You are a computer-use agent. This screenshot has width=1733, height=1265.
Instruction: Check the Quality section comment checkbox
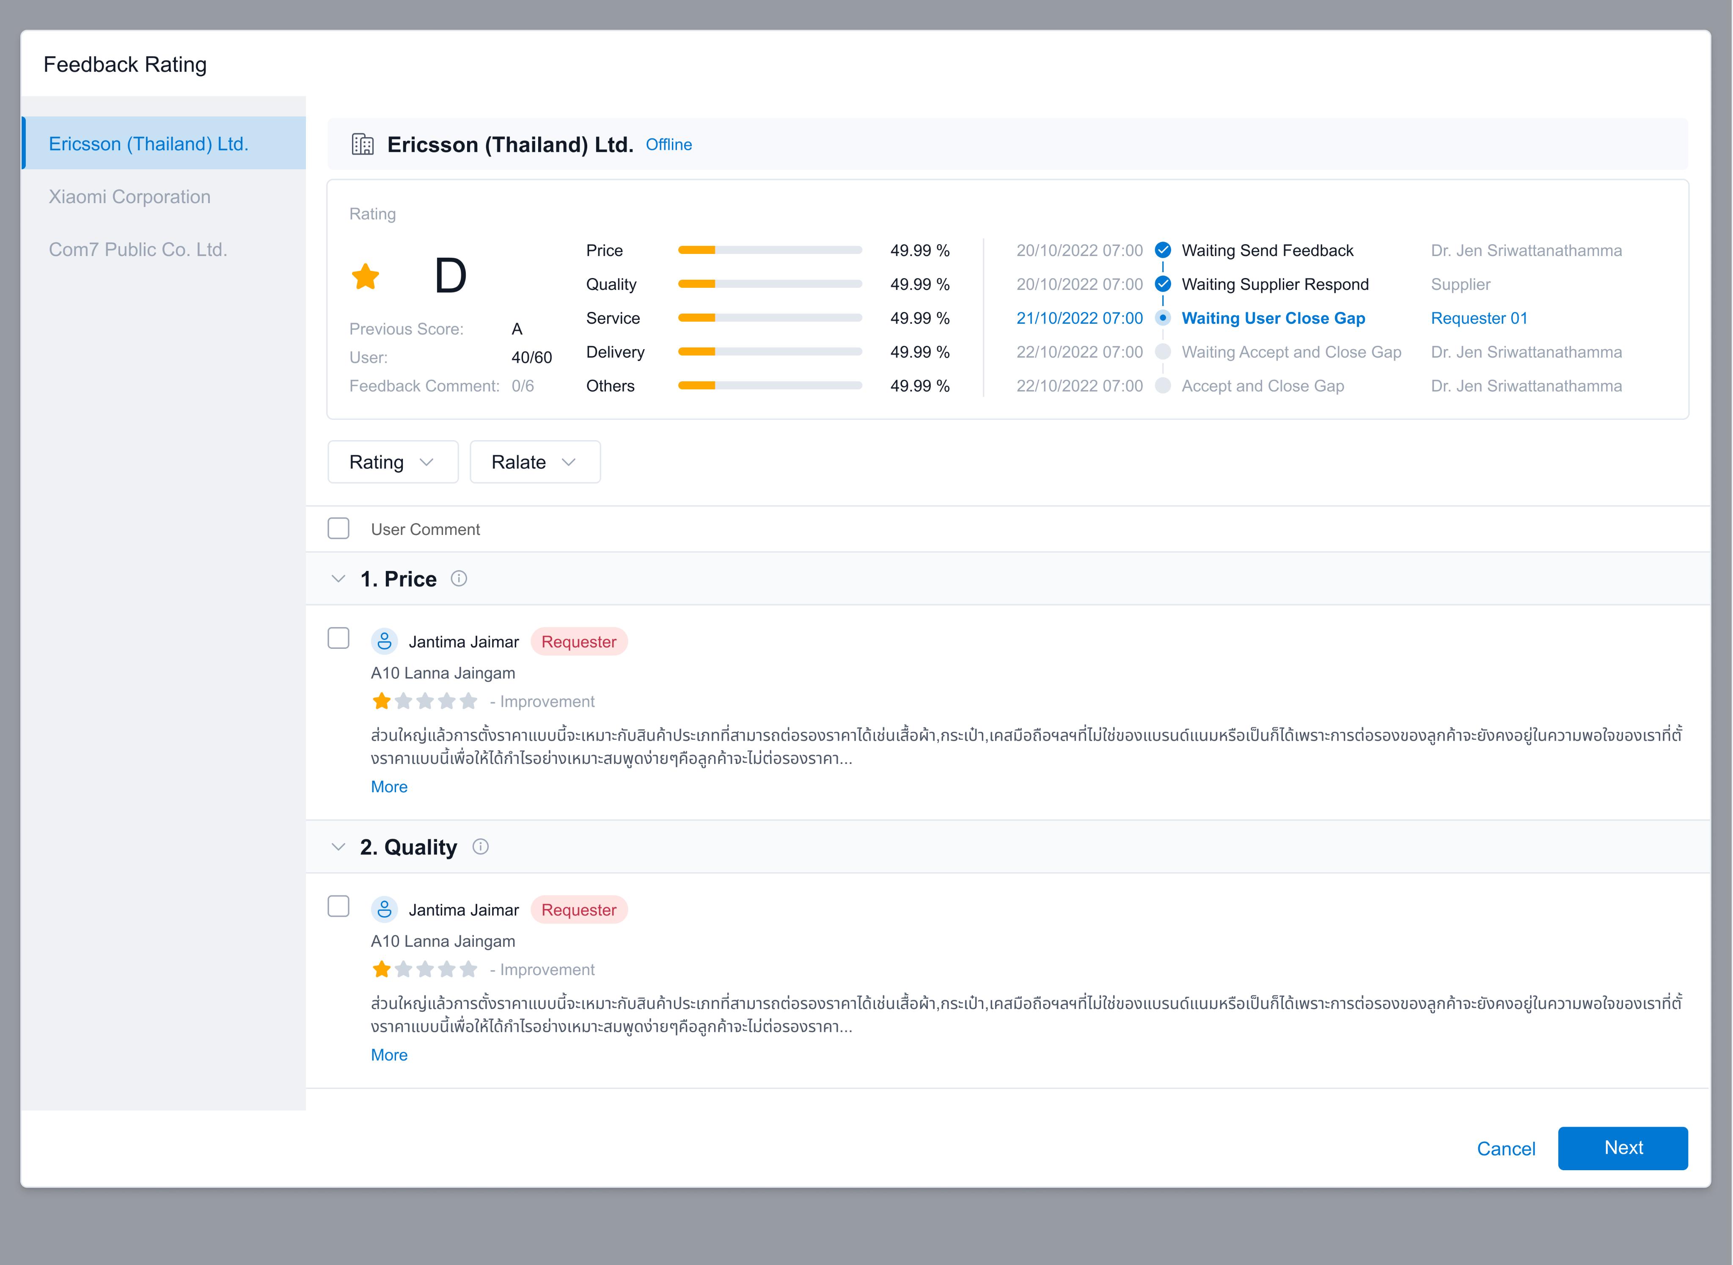click(338, 906)
